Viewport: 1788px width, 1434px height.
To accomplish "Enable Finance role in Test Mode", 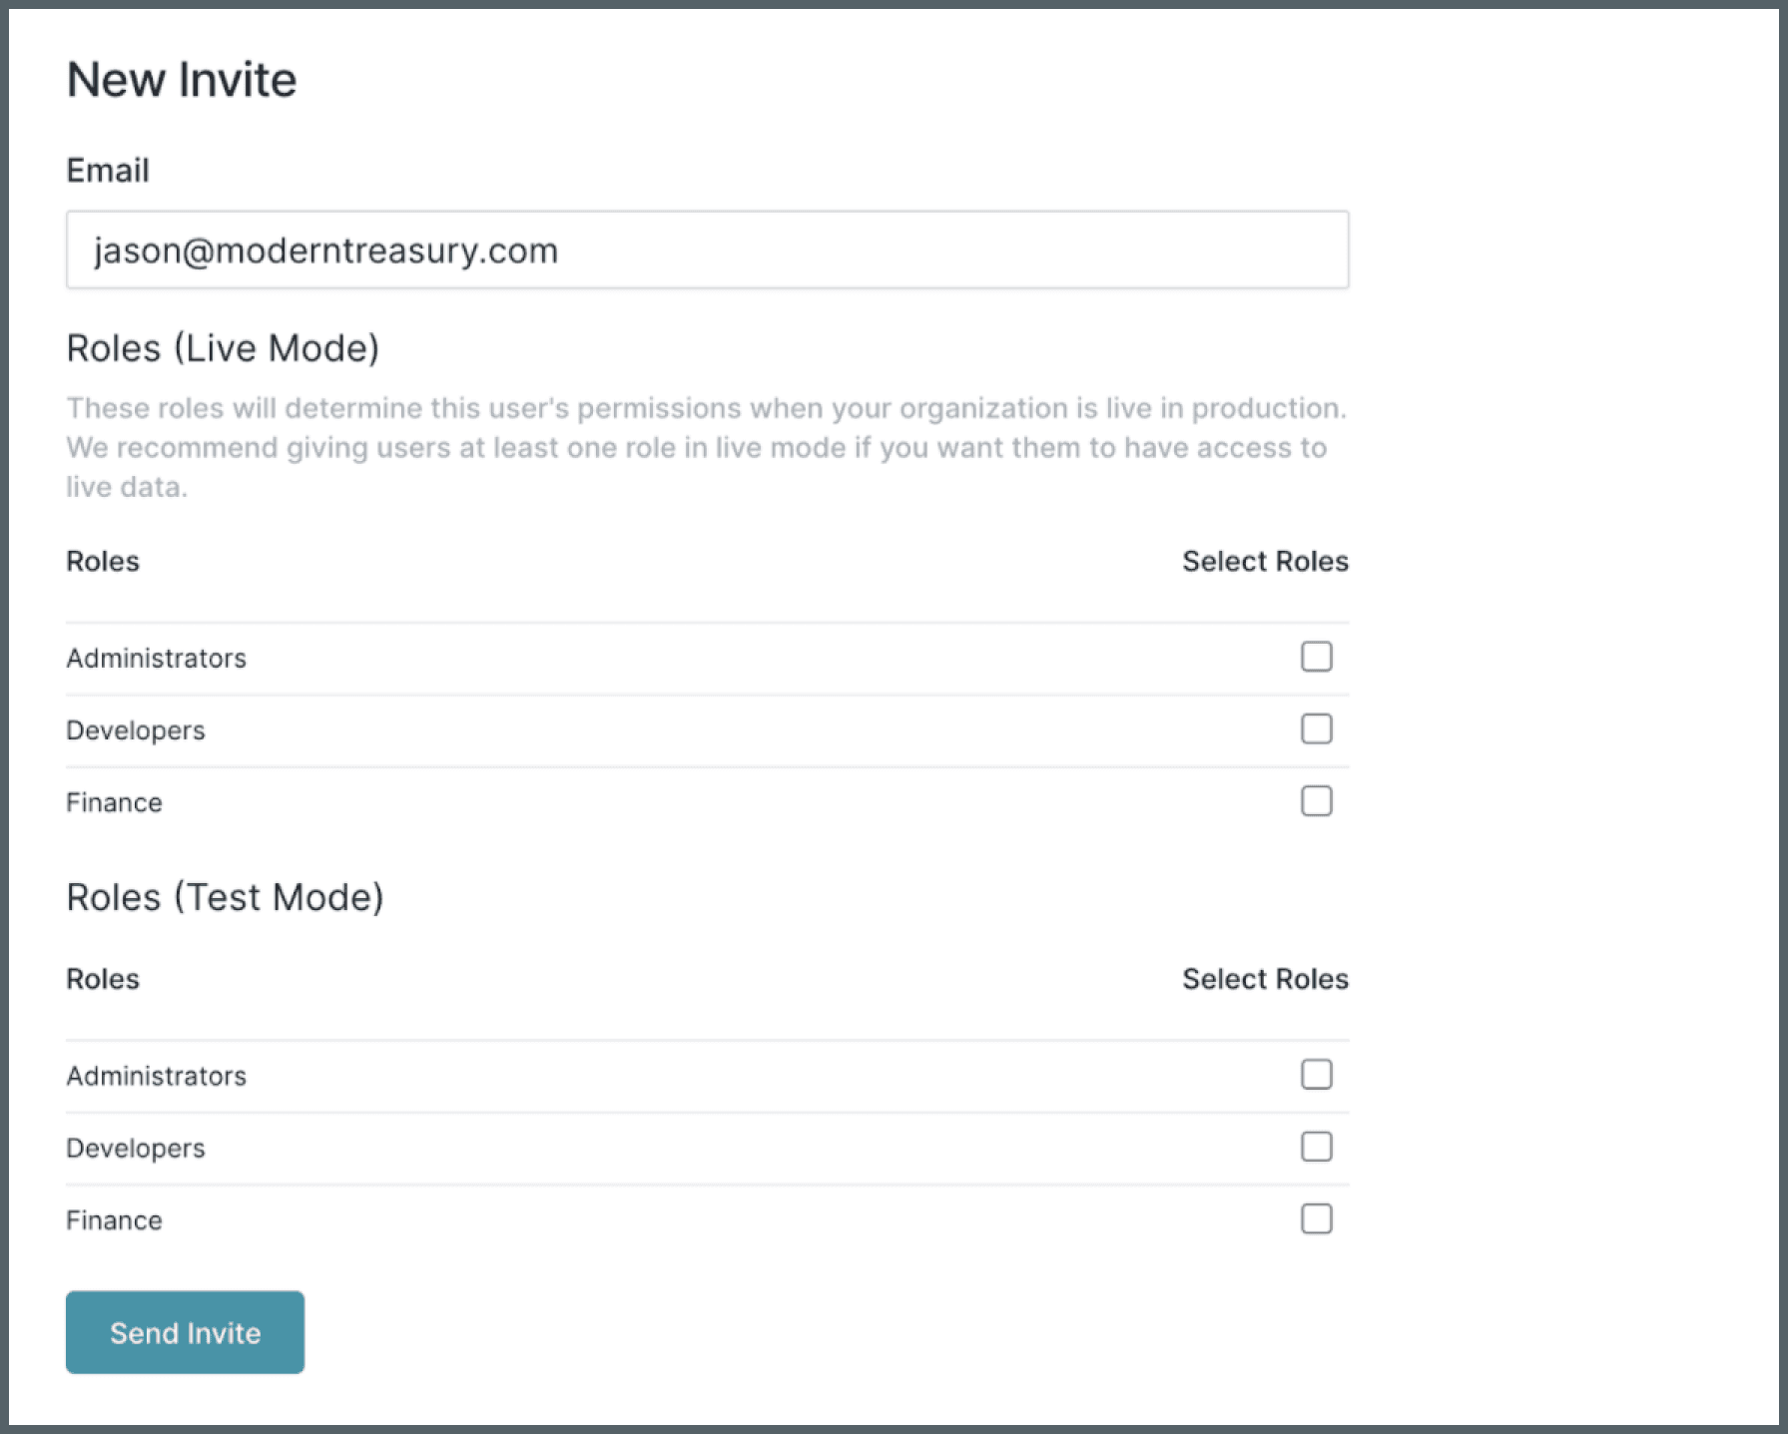I will pos(1316,1218).
